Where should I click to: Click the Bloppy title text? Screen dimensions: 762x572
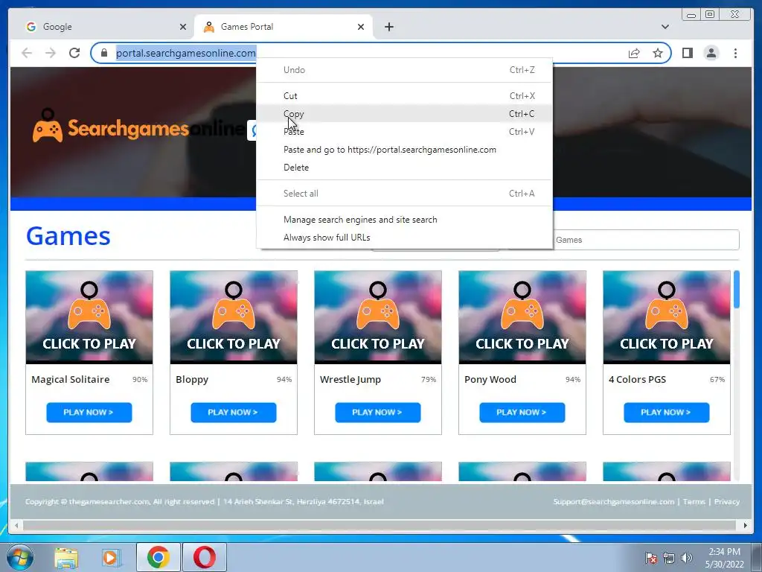pyautogui.click(x=192, y=380)
